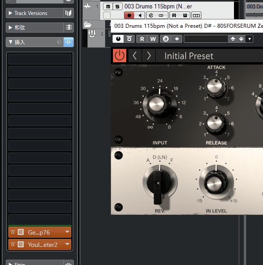263x265 pixels.
Task: Click the folder track icon
Action: [88, 25]
